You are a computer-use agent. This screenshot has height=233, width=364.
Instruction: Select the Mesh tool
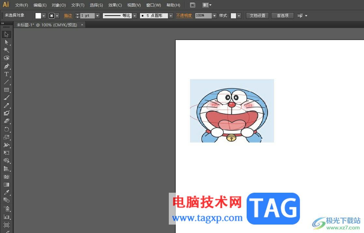(x=7, y=177)
